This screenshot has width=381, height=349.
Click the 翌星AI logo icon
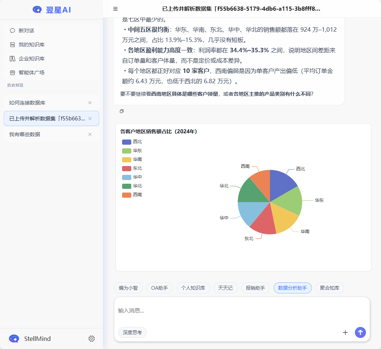pos(37,10)
